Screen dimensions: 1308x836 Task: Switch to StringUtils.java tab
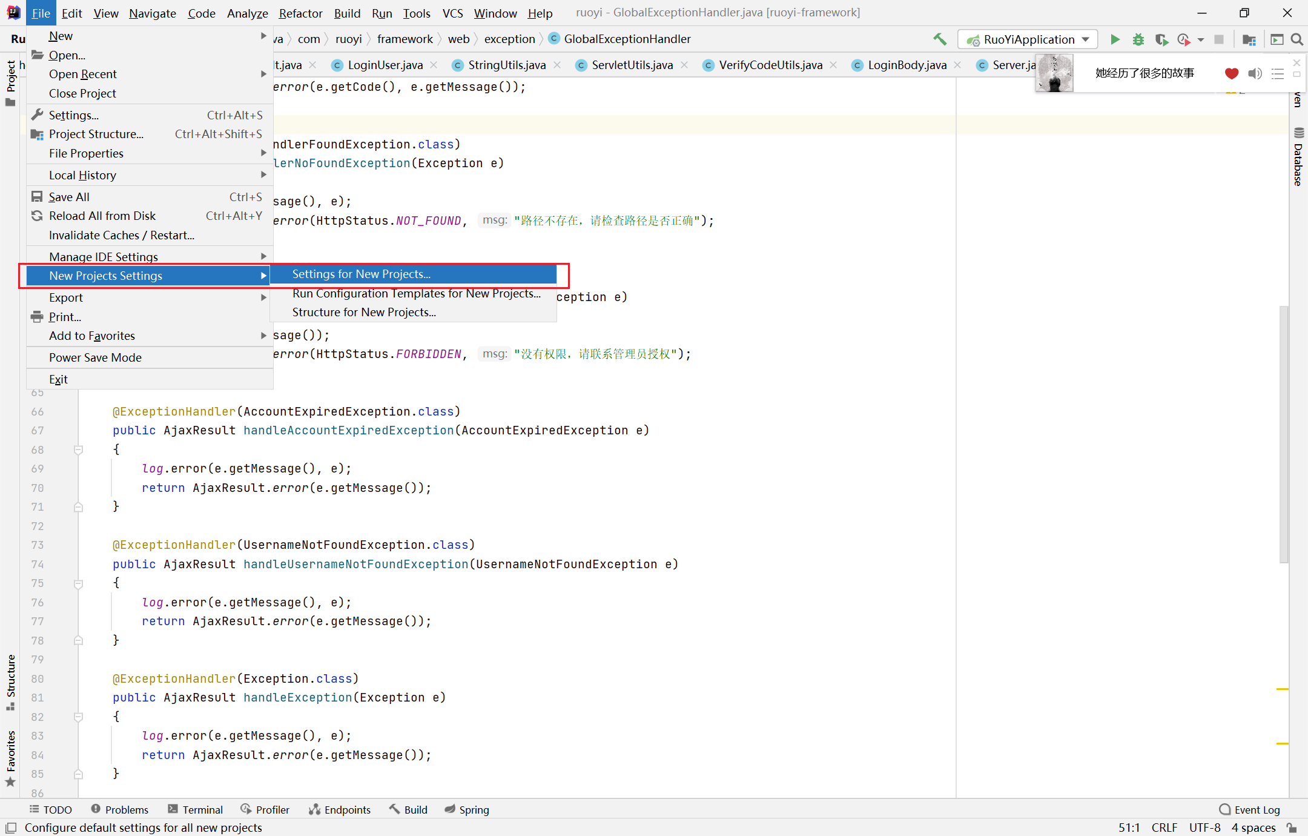pos(506,65)
